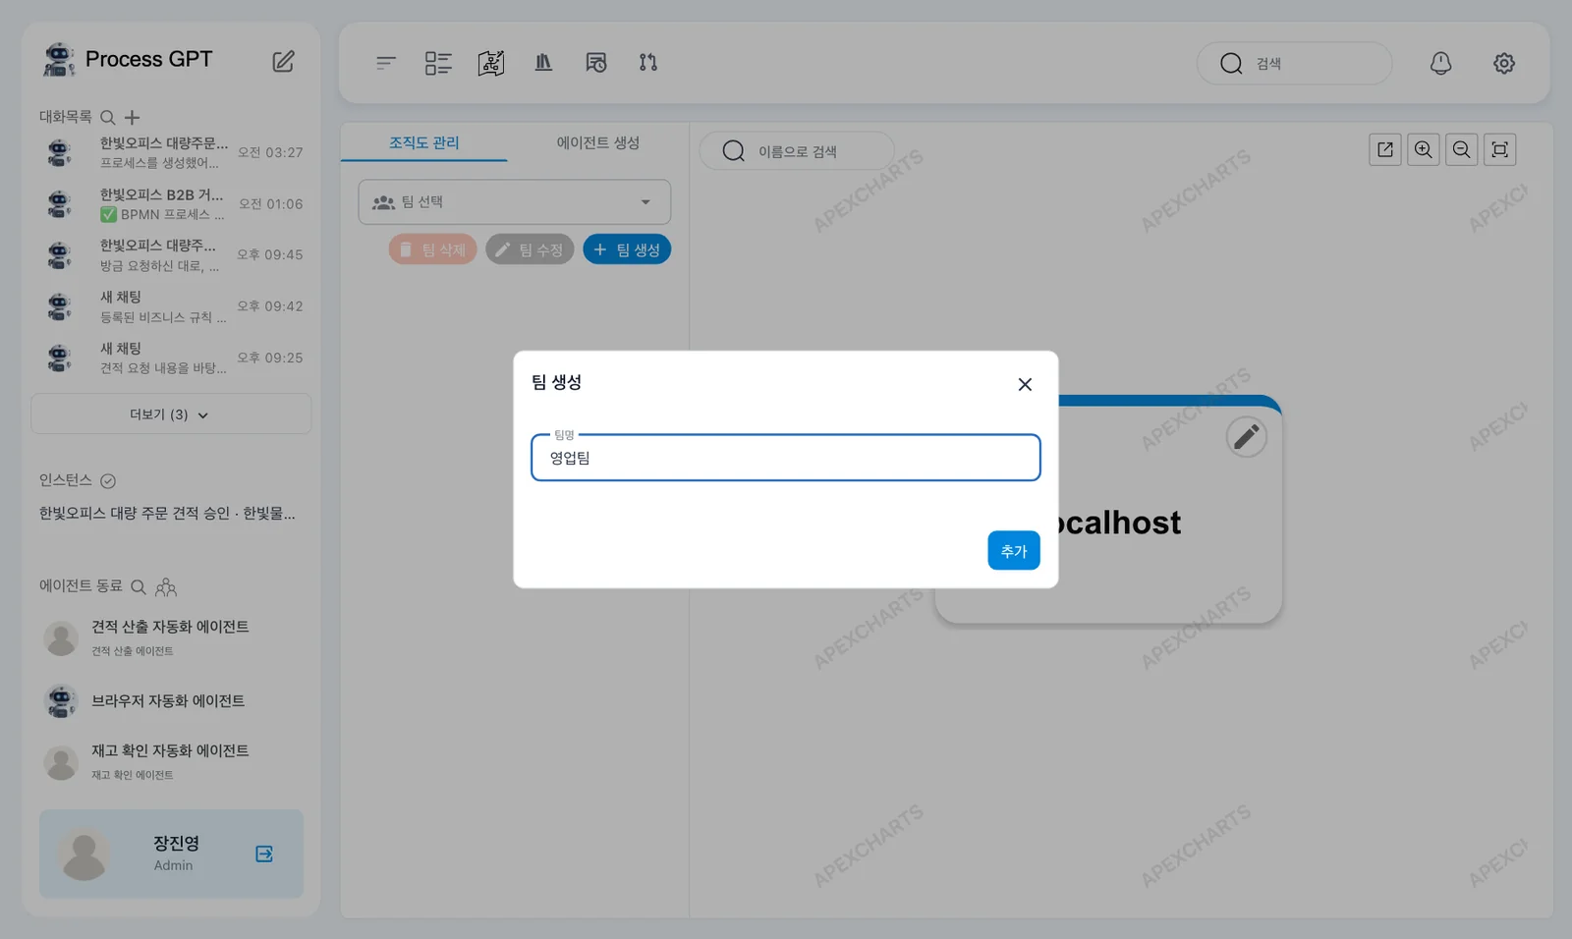Select 견적 산출 자동화 에이전트
The image size is (1572, 939).
click(x=171, y=637)
